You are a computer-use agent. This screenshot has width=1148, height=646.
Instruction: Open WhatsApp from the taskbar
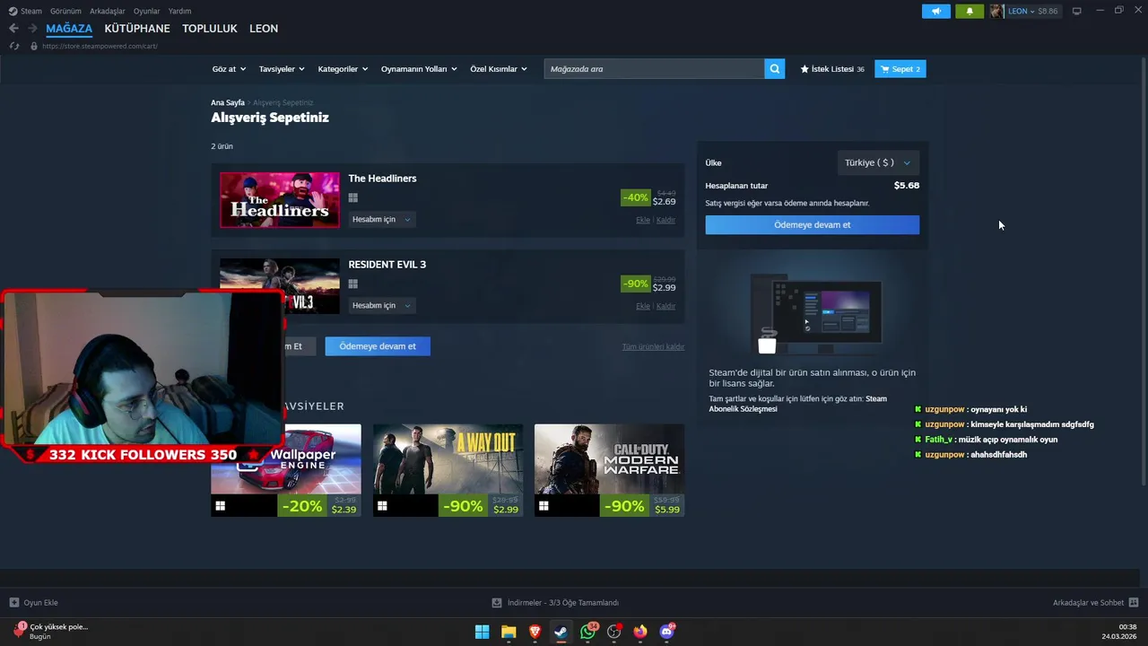coord(587,632)
